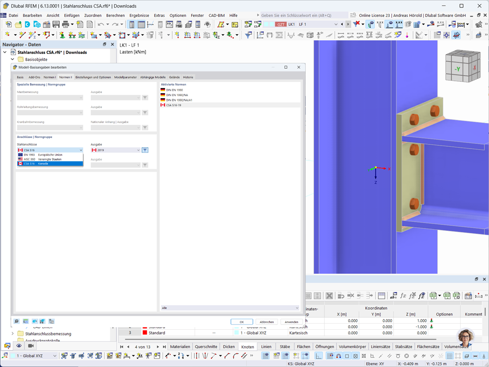Screen dimensions: 489x367
Task: Toggle the Tables panel toolbar icon
Action: (141, 24)
